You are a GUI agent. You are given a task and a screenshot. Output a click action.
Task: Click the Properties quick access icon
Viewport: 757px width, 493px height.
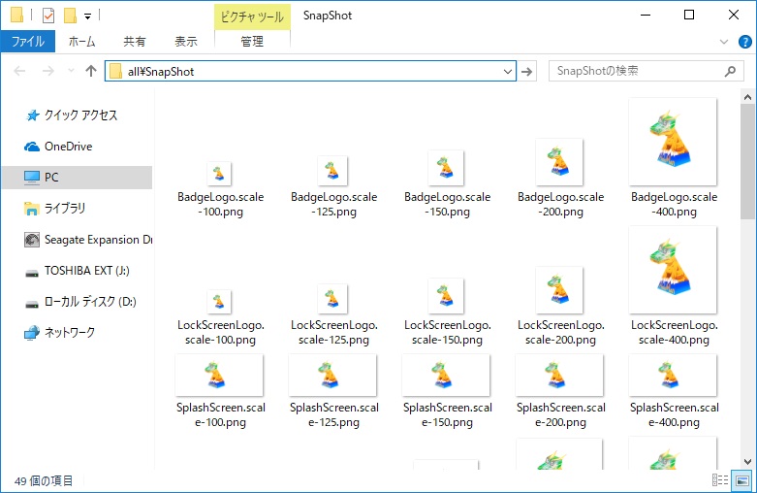48,16
